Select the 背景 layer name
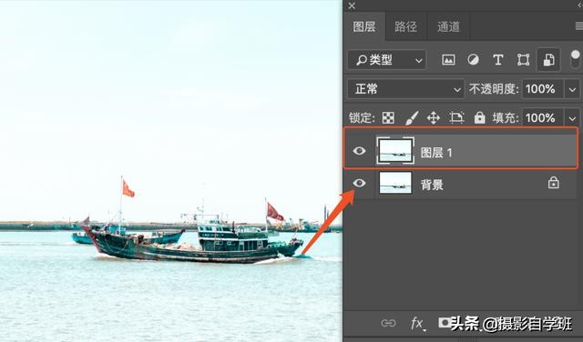Image resolution: width=583 pixels, height=342 pixels. click(432, 185)
